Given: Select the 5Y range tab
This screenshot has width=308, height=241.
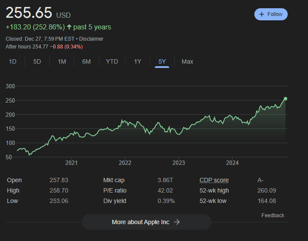Looking at the screenshot, I should click(162, 62).
